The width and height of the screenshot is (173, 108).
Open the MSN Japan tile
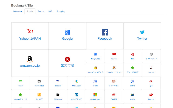(76, 83)
